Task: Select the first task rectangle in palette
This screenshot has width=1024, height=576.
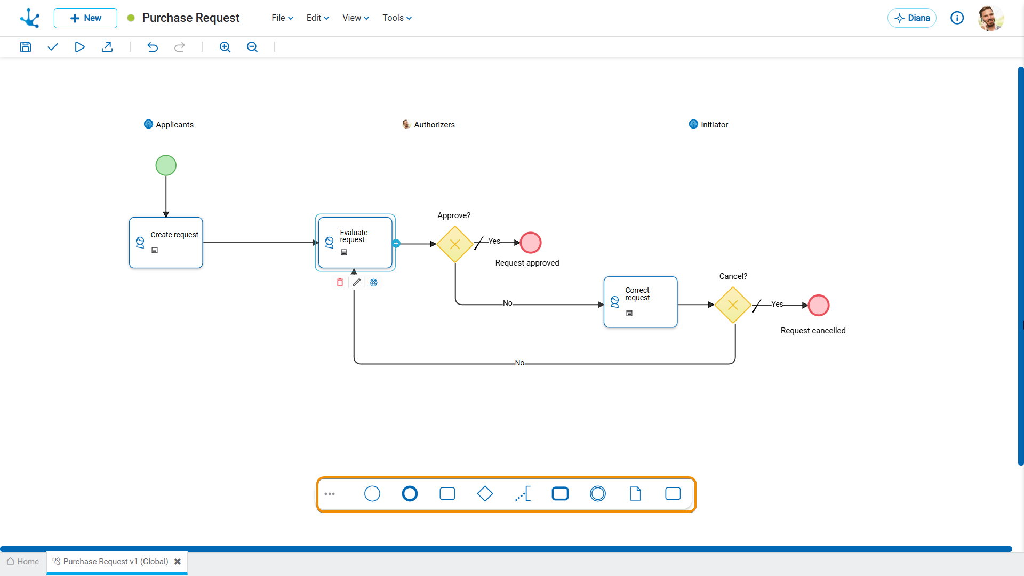Action: pos(447,494)
